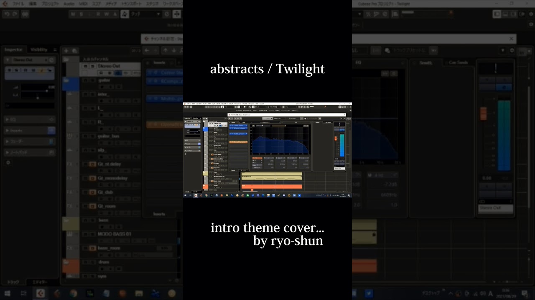Click the left arrow in background channel settings
Viewport: 535px width, 300px height.
147,50
